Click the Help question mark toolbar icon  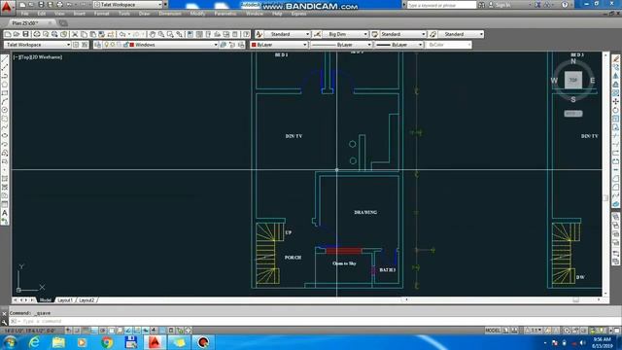pyautogui.click(x=246, y=35)
